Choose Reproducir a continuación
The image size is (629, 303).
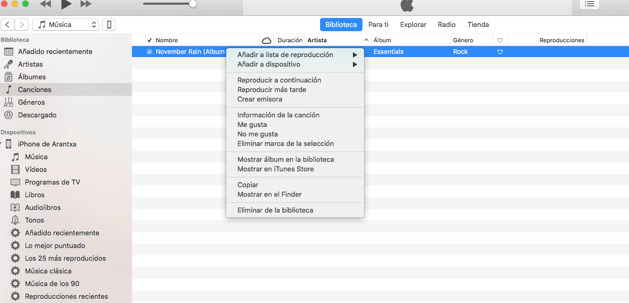click(295, 80)
